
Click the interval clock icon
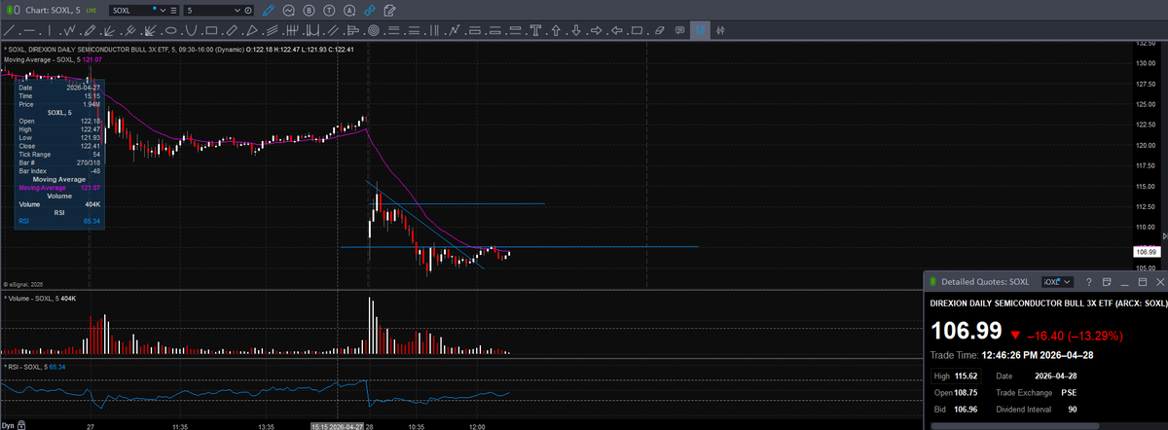coord(248,10)
